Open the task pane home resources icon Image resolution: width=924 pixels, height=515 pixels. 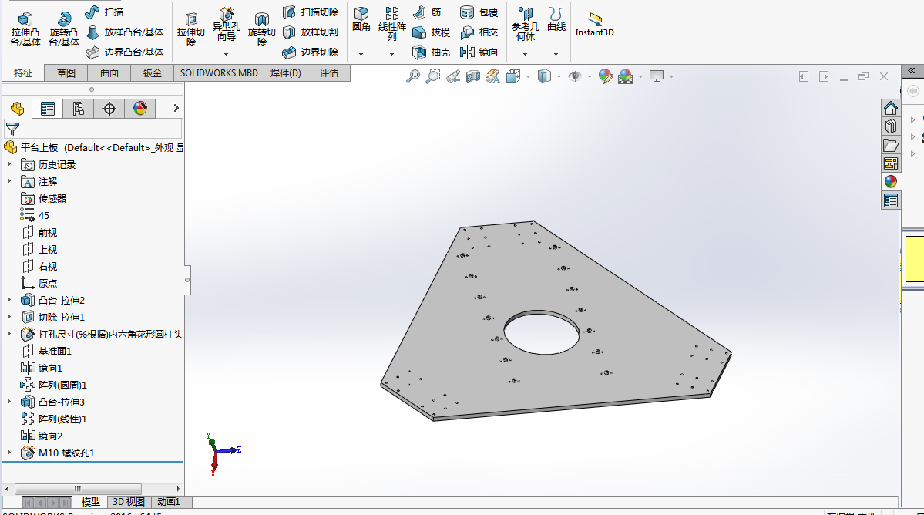[890, 109]
